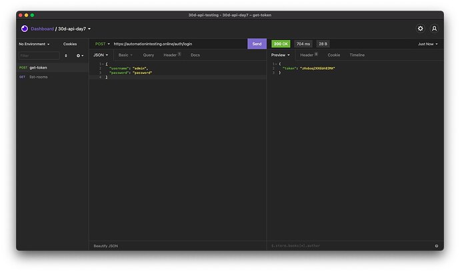
Task: Click the request filter input field
Action: 39,56
